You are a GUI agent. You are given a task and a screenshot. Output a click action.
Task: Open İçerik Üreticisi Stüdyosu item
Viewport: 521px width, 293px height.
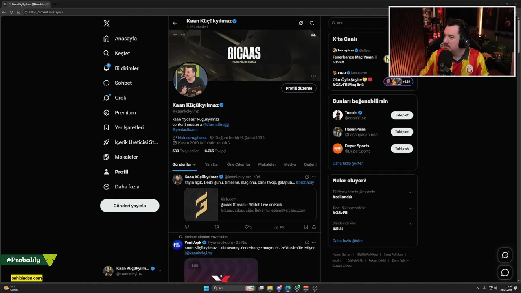(x=130, y=142)
